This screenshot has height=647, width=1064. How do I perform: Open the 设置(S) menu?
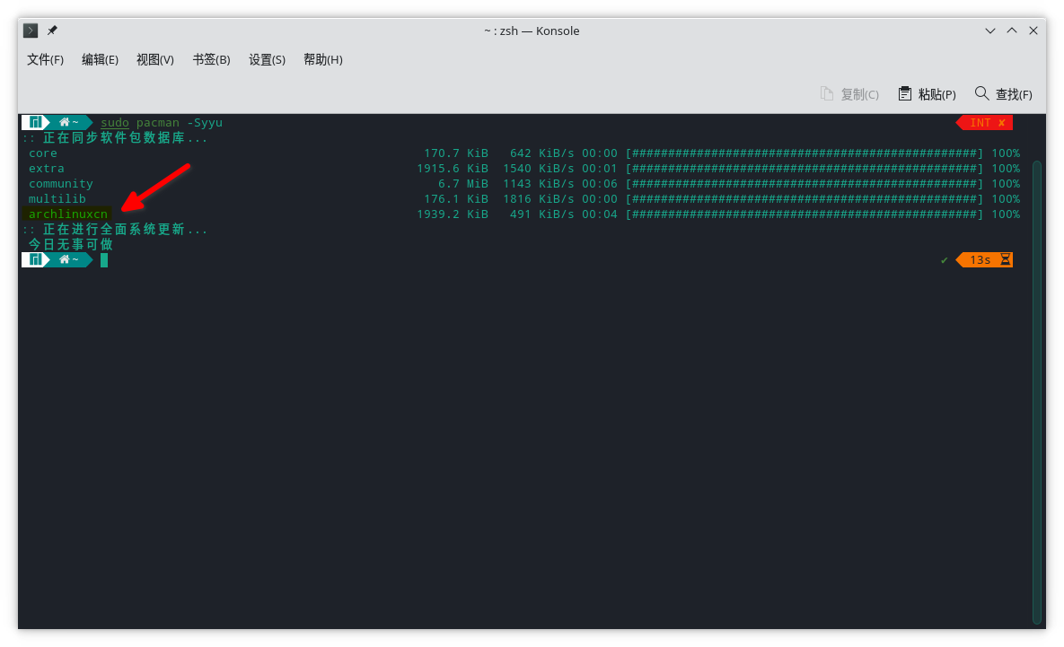(268, 60)
